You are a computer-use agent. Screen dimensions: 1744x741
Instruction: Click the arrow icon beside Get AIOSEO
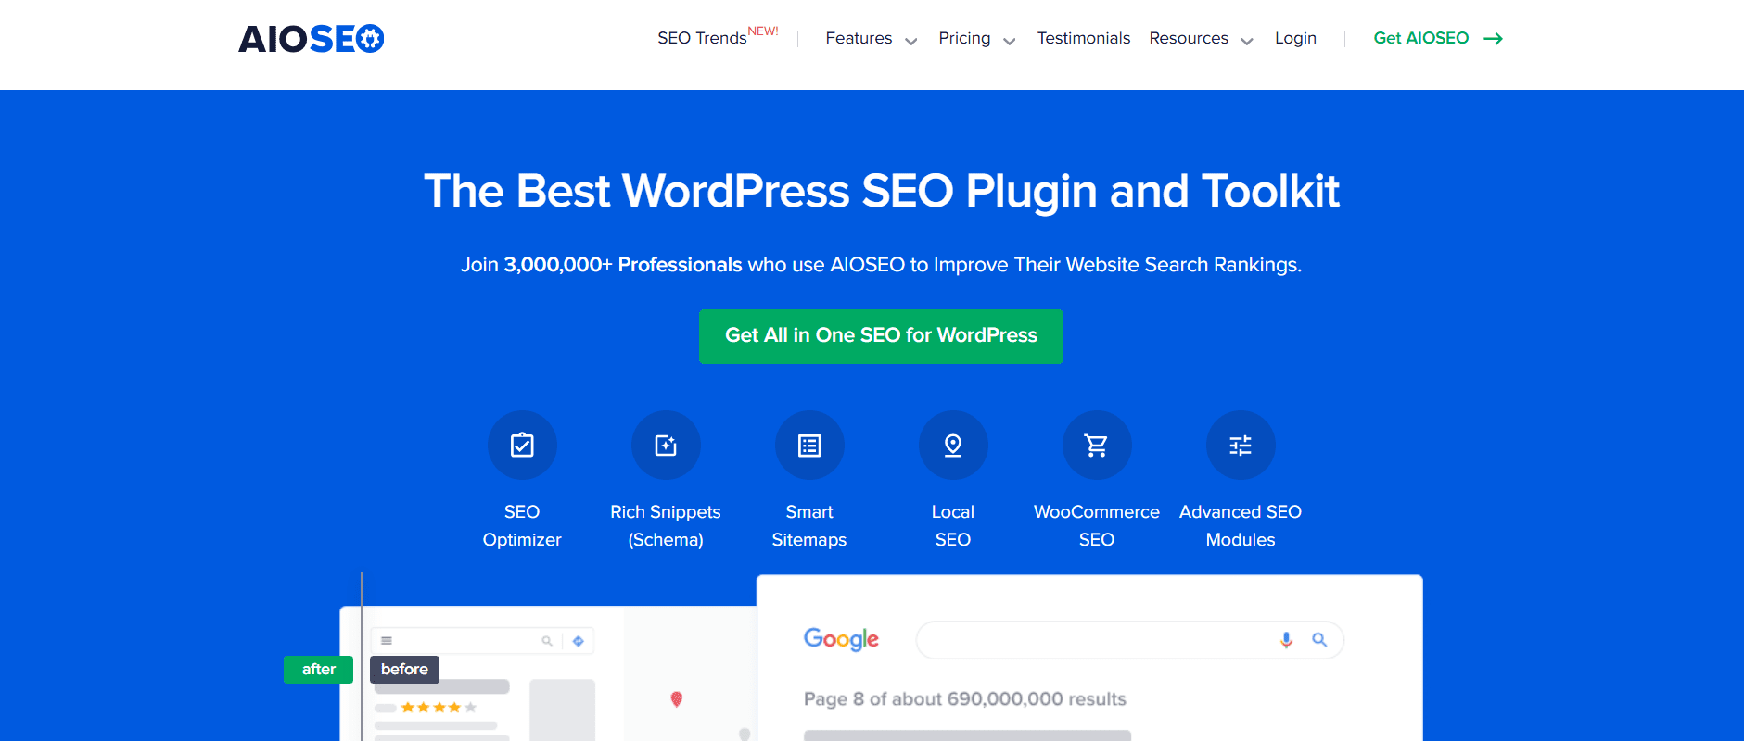[1493, 39]
